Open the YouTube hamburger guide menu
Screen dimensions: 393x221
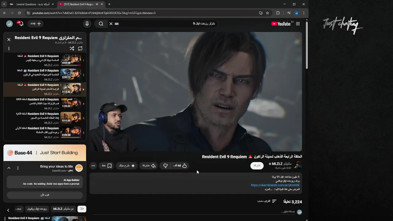298,24
